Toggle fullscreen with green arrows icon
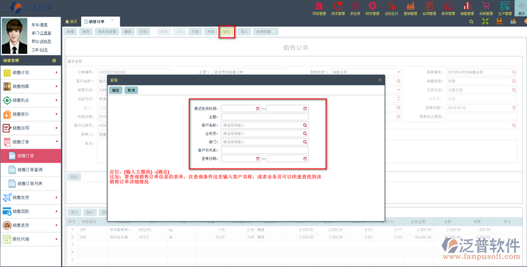 pyautogui.click(x=485, y=22)
